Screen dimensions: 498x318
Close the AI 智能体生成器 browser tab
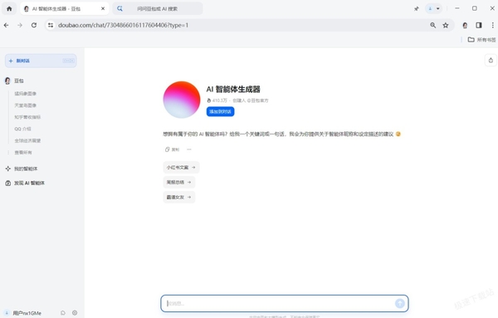point(103,8)
